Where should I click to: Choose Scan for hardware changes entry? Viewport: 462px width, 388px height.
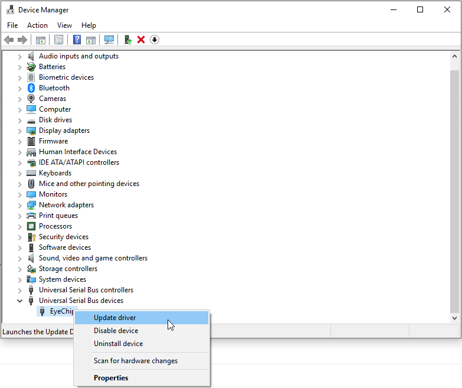pyautogui.click(x=142, y=361)
